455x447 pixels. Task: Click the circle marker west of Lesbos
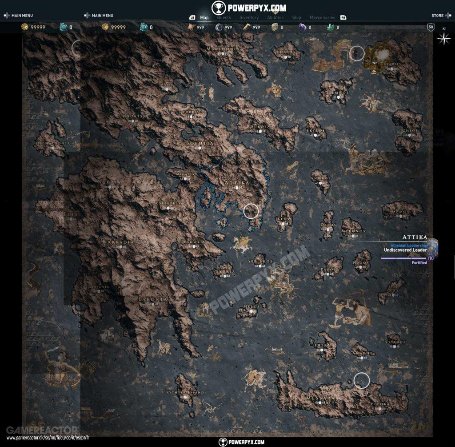click(357, 53)
